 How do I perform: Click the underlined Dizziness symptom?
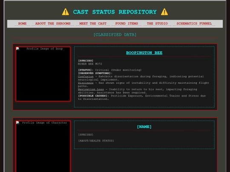(86, 83)
